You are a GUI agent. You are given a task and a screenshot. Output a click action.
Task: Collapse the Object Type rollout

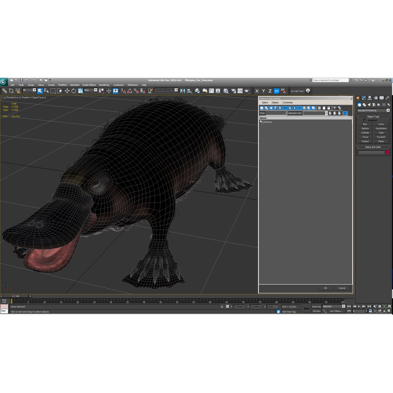tap(373, 116)
